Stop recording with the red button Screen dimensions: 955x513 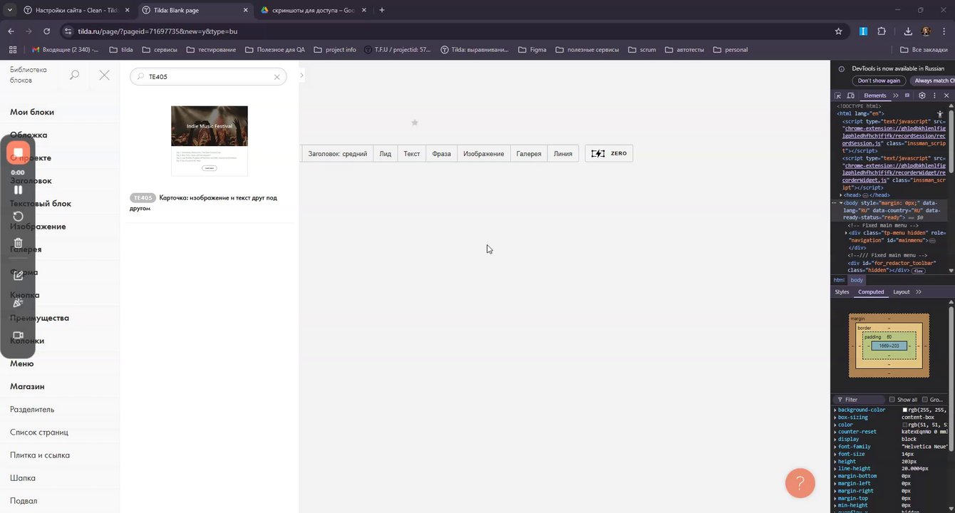point(18,152)
